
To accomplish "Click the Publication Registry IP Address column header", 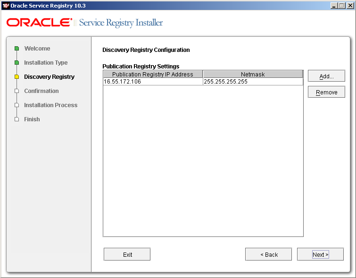I will click(x=153, y=74).
